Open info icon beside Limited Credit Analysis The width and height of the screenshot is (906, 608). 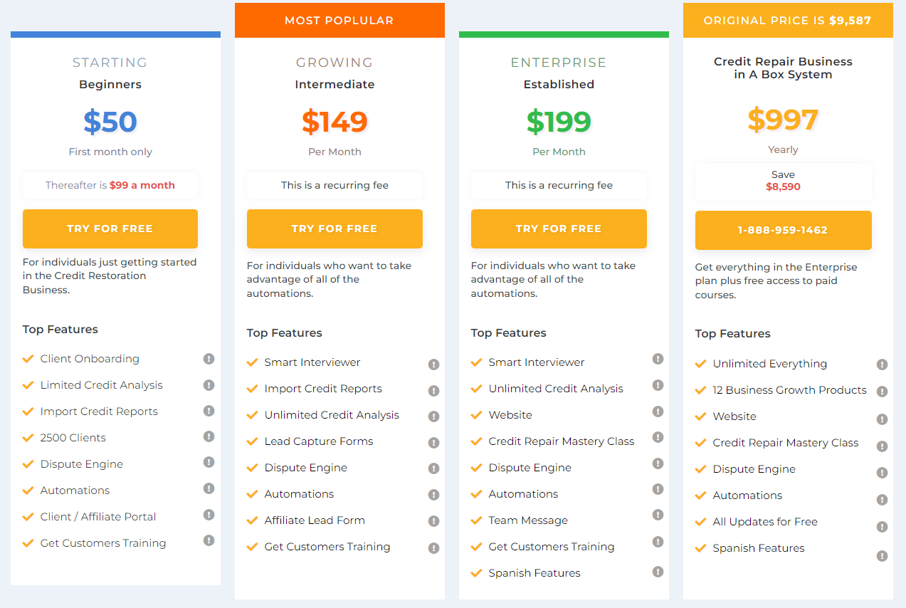209,385
